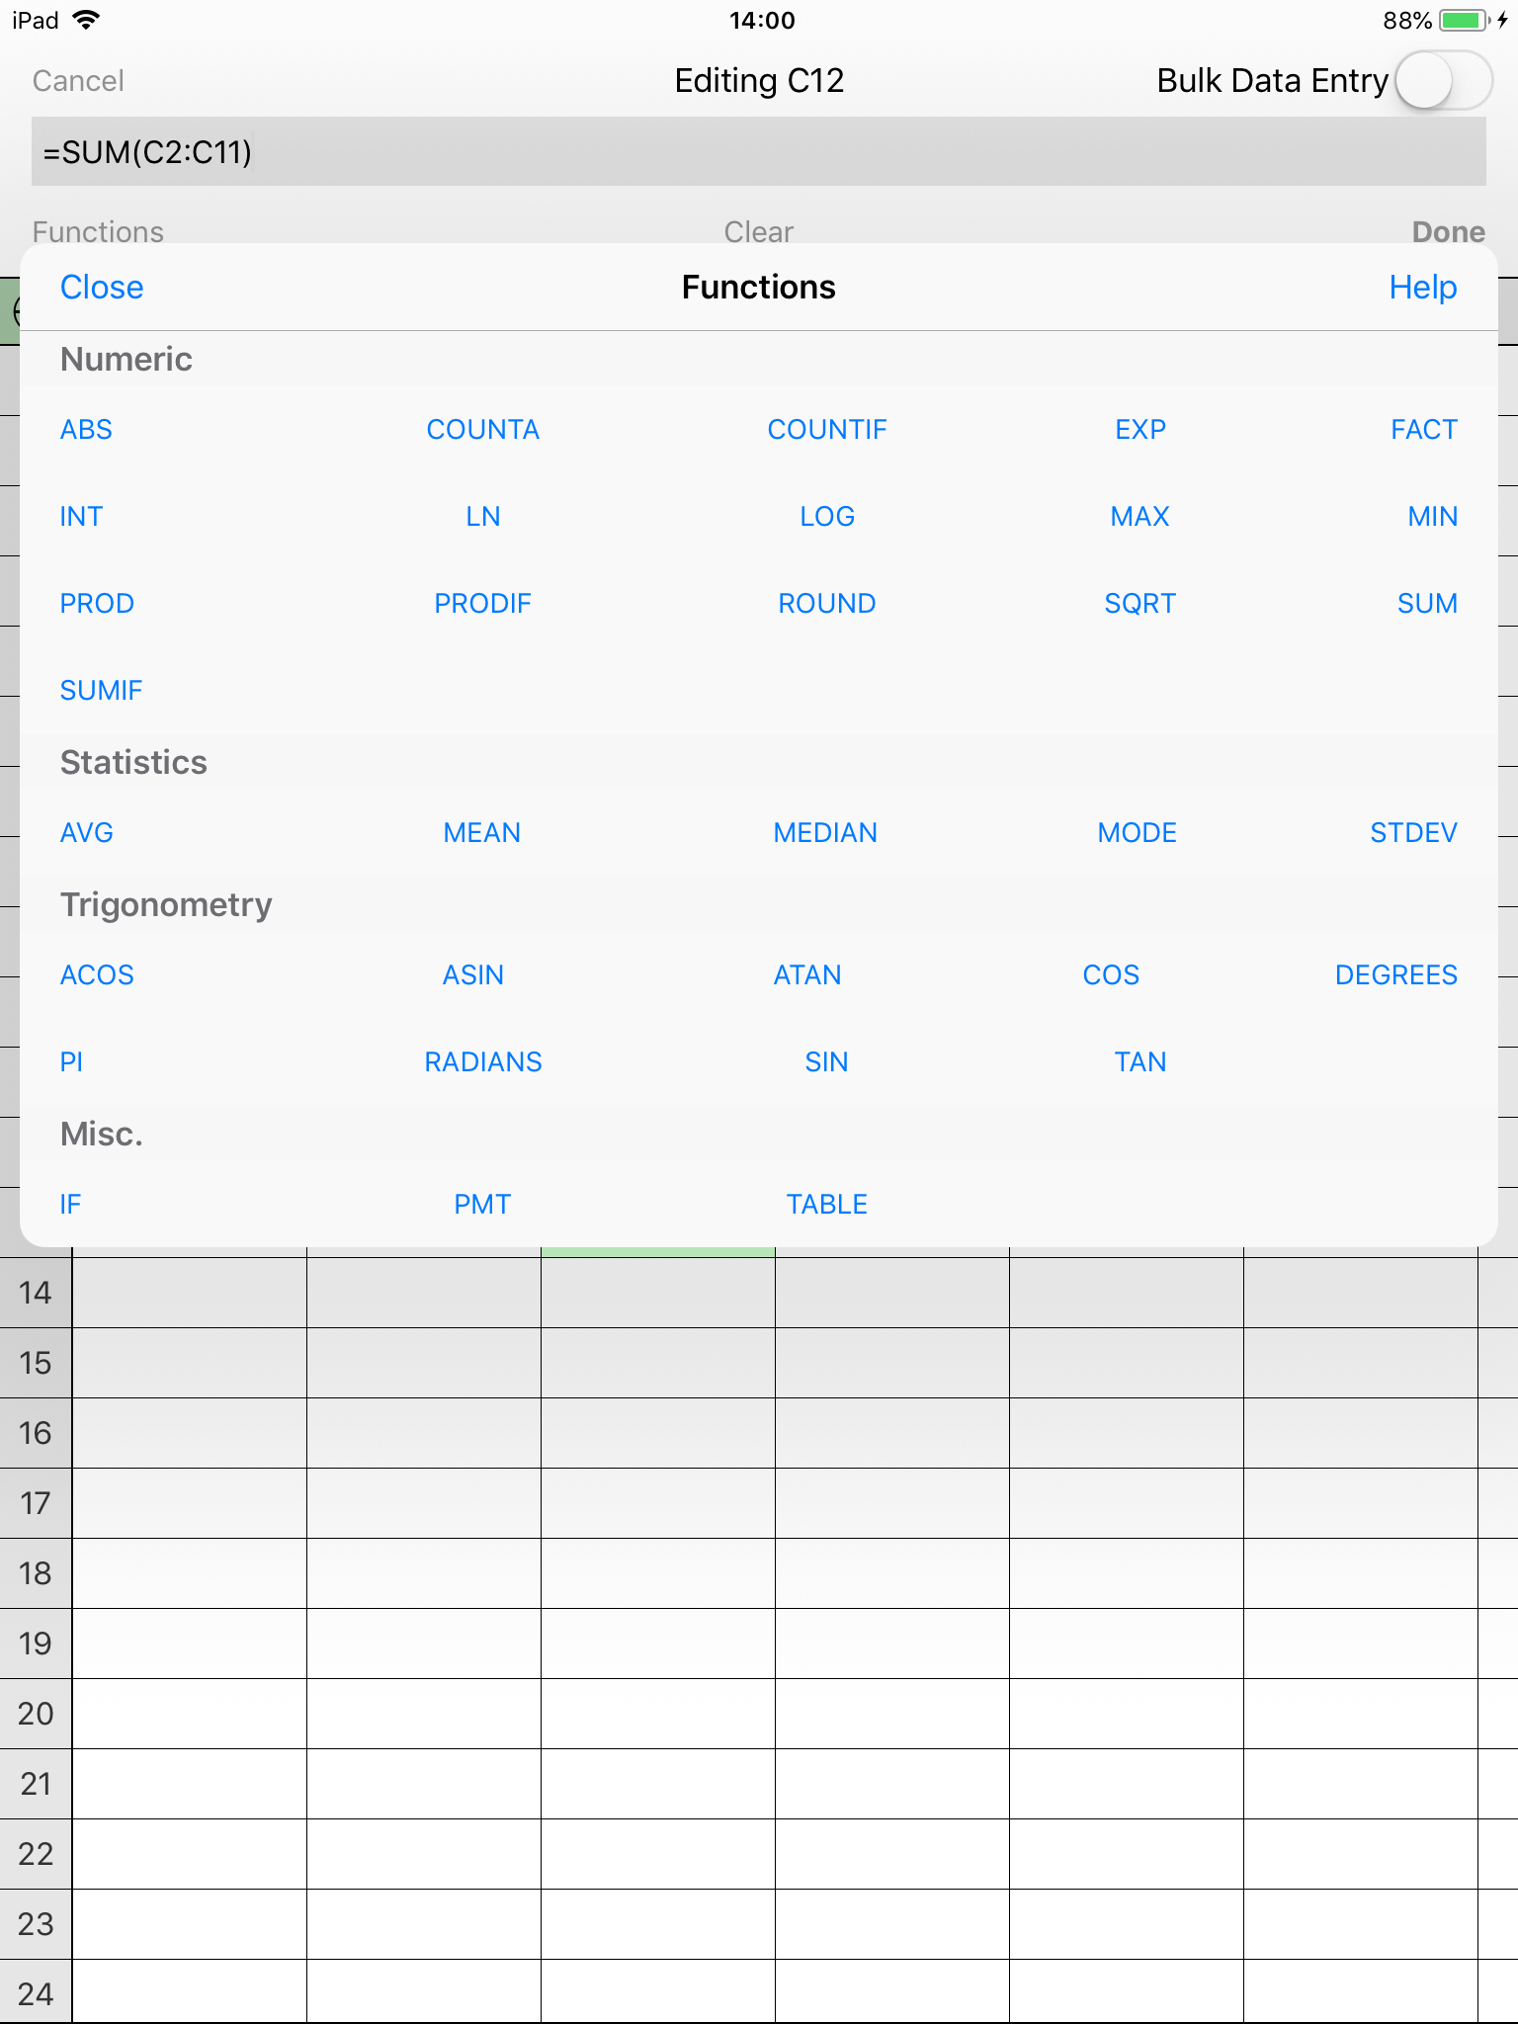This screenshot has height=2024, width=1518.
Task: Insert the AVG statistics function
Action: (x=87, y=833)
